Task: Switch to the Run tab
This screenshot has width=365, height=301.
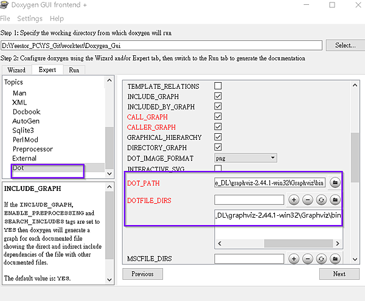Action: point(74,70)
